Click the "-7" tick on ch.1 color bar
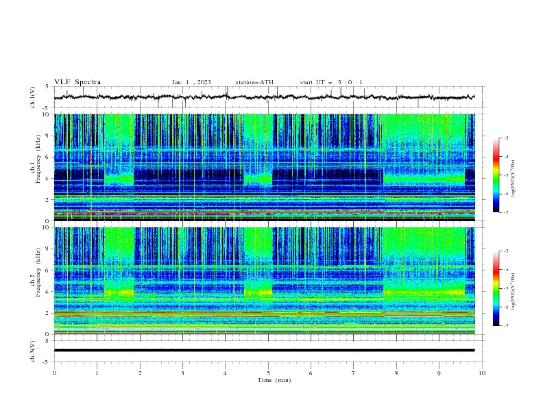 tap(506, 212)
